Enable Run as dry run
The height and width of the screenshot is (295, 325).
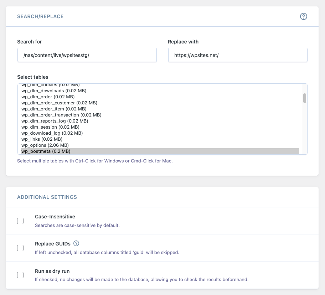[x=20, y=275]
